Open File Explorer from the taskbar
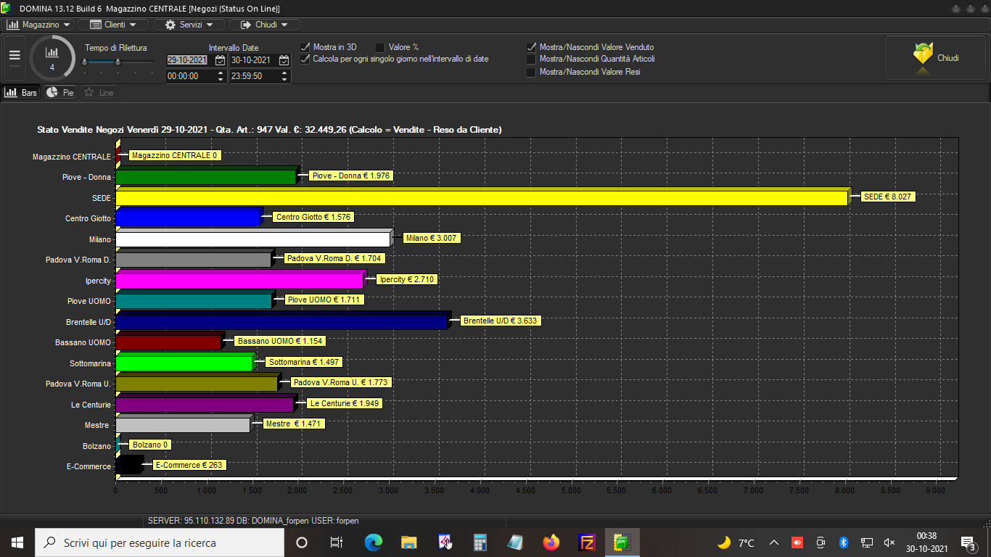Screen dimensions: 991x557 click(x=409, y=542)
